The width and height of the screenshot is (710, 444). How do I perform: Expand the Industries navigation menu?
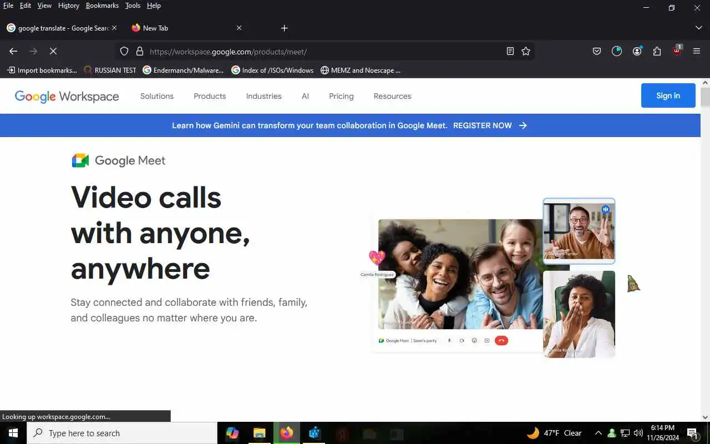click(x=264, y=96)
